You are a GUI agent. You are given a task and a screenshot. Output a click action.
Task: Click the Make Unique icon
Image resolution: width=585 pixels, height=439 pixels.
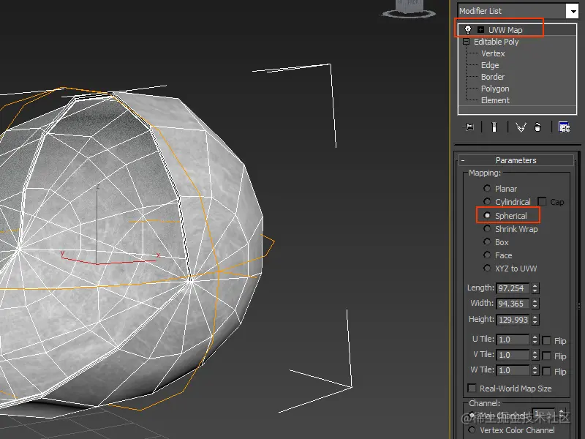click(x=521, y=127)
